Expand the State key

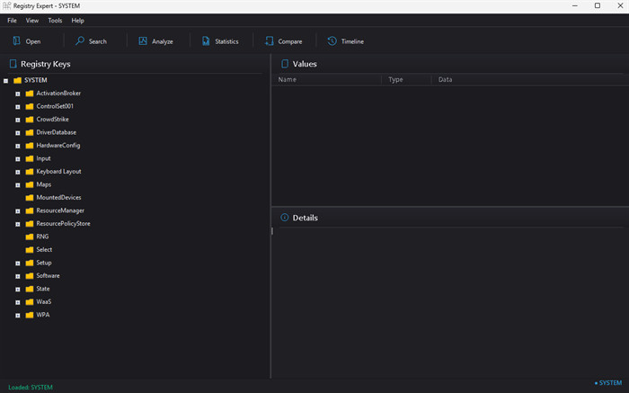coord(18,290)
